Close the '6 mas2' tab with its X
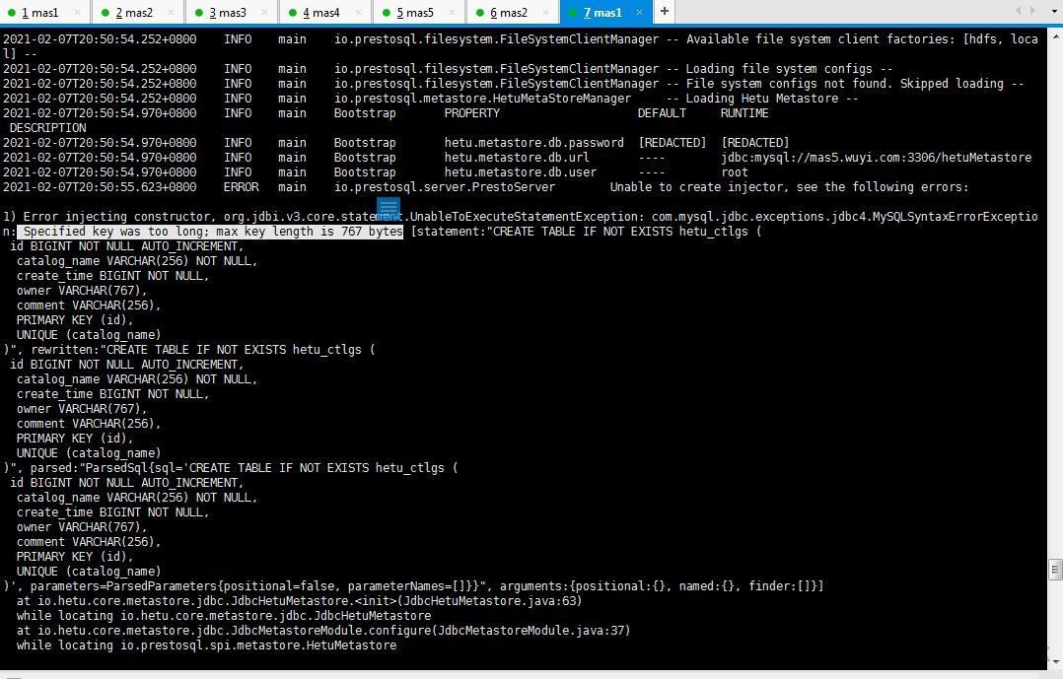 (x=545, y=12)
